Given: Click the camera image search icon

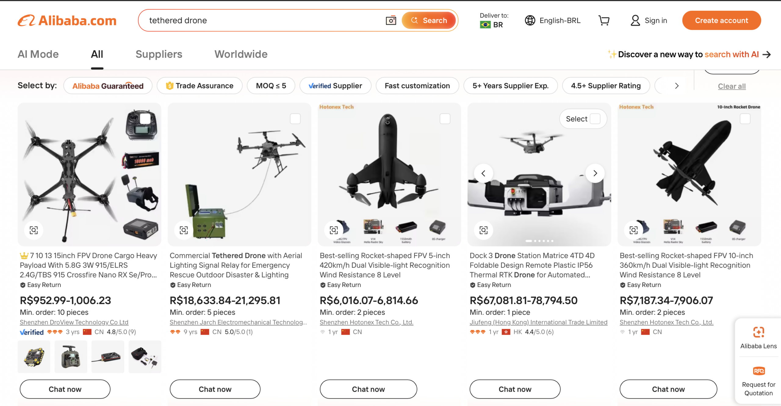Looking at the screenshot, I should (x=391, y=20).
